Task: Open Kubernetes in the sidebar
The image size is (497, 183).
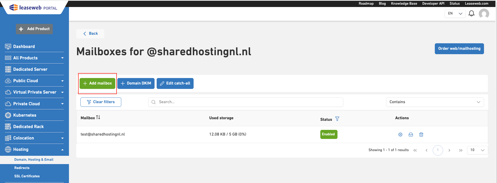Action: click(25, 115)
